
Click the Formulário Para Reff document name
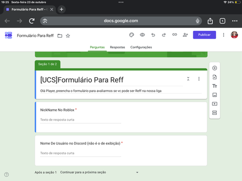(35, 36)
